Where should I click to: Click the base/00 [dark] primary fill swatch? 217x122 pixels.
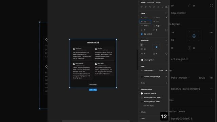pyautogui.click(x=142, y=77)
